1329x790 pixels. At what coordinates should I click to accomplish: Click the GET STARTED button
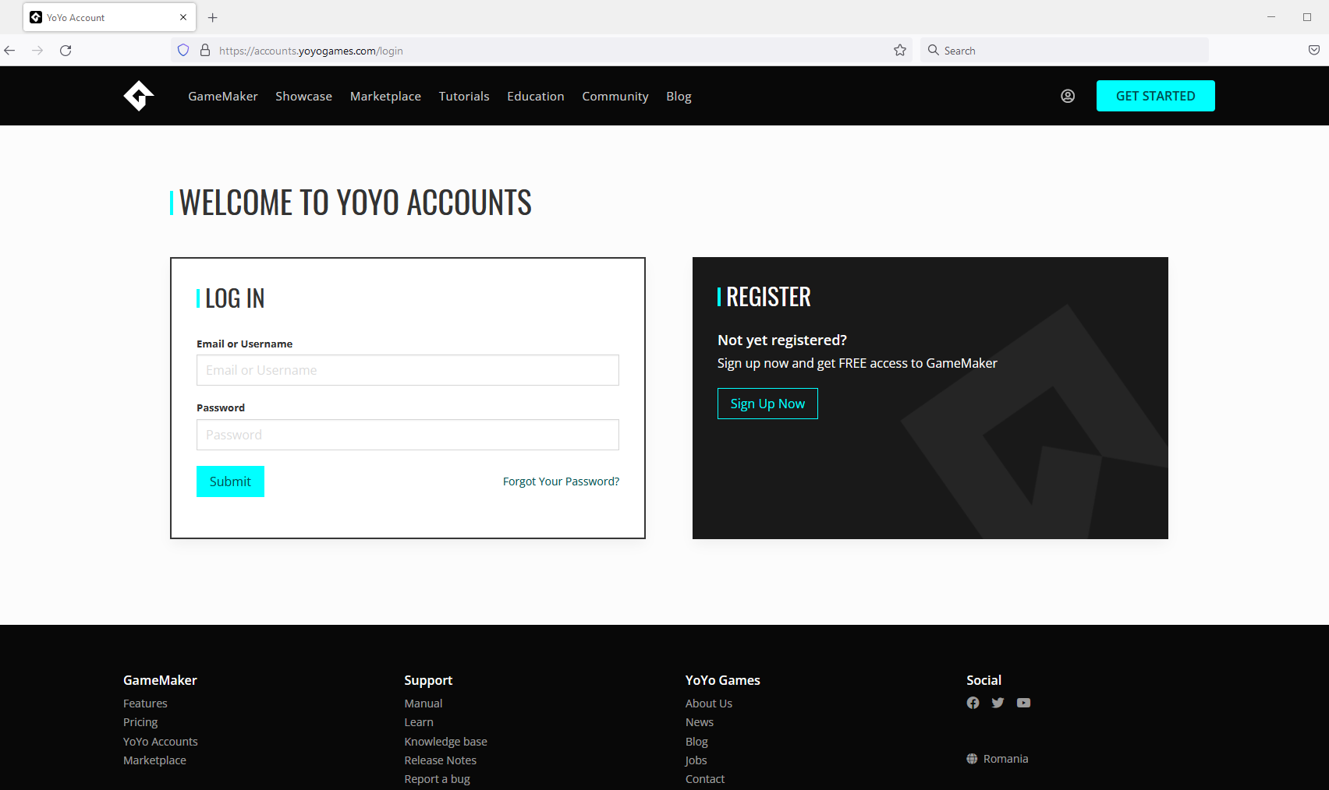click(x=1155, y=95)
